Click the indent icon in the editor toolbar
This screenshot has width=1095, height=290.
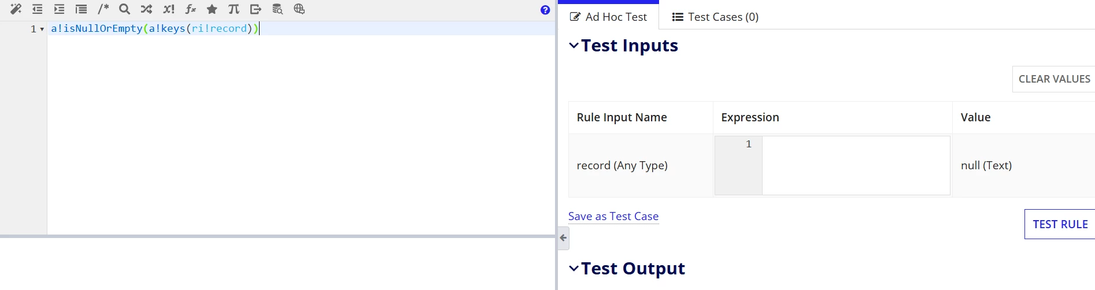coord(59,9)
